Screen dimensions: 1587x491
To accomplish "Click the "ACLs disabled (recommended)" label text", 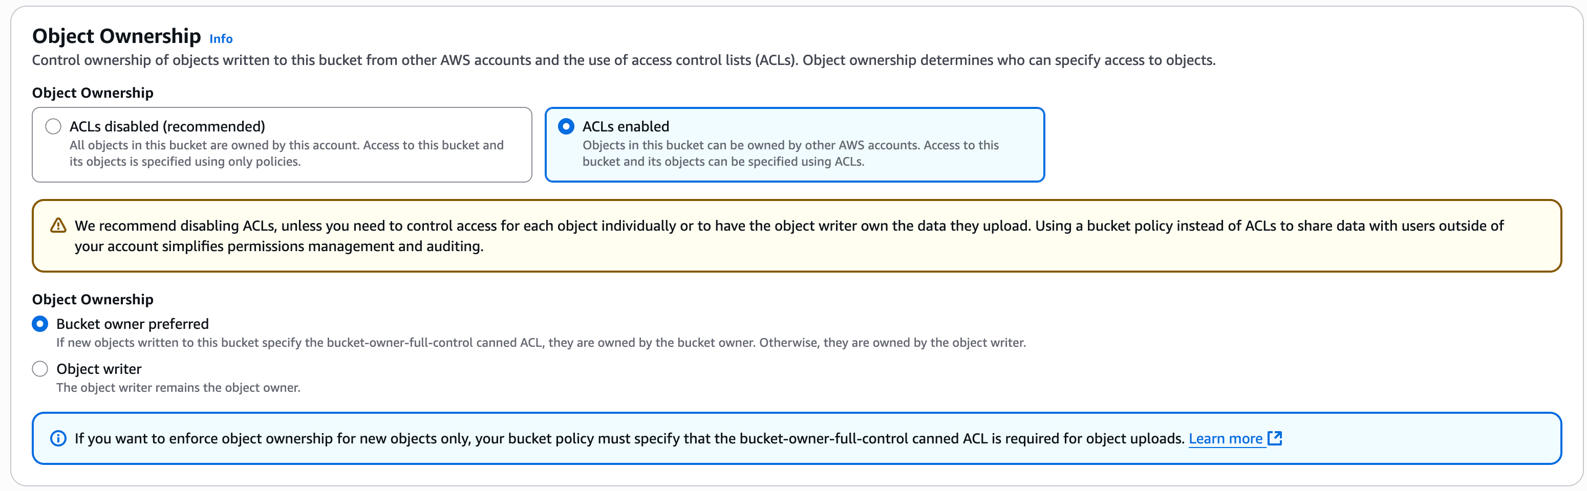I will 167,126.
